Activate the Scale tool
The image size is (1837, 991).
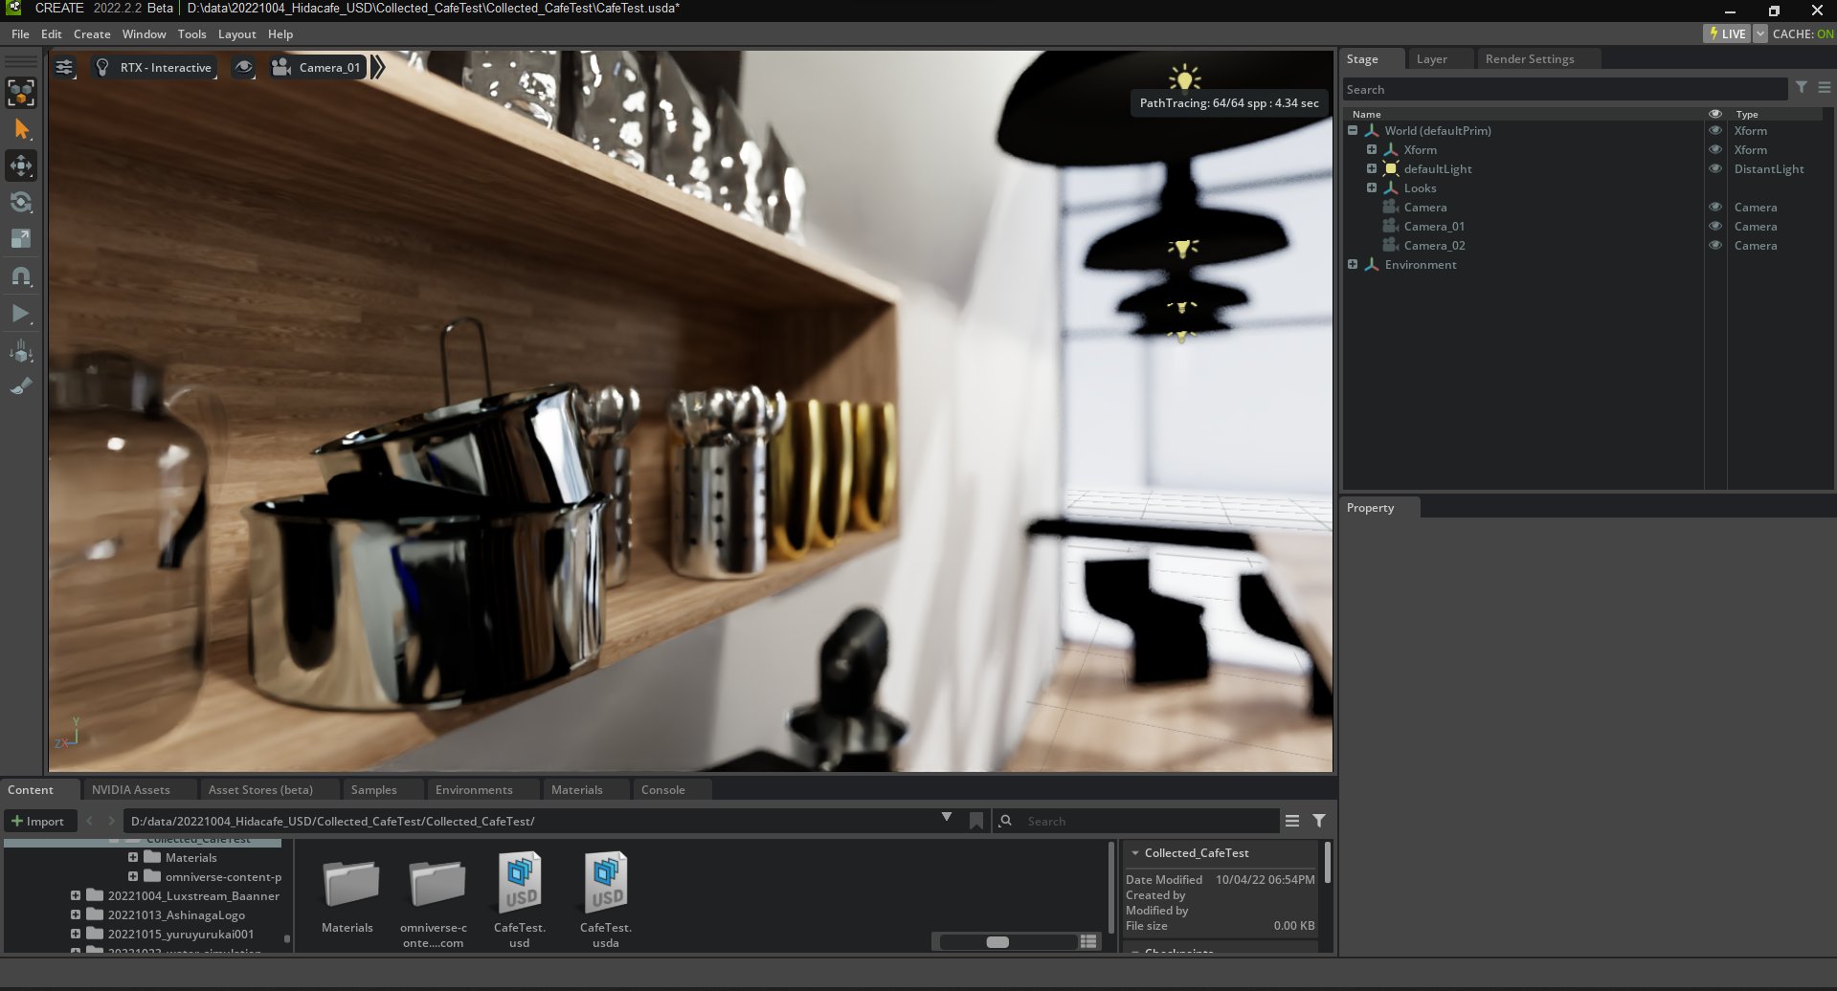pos(21,238)
